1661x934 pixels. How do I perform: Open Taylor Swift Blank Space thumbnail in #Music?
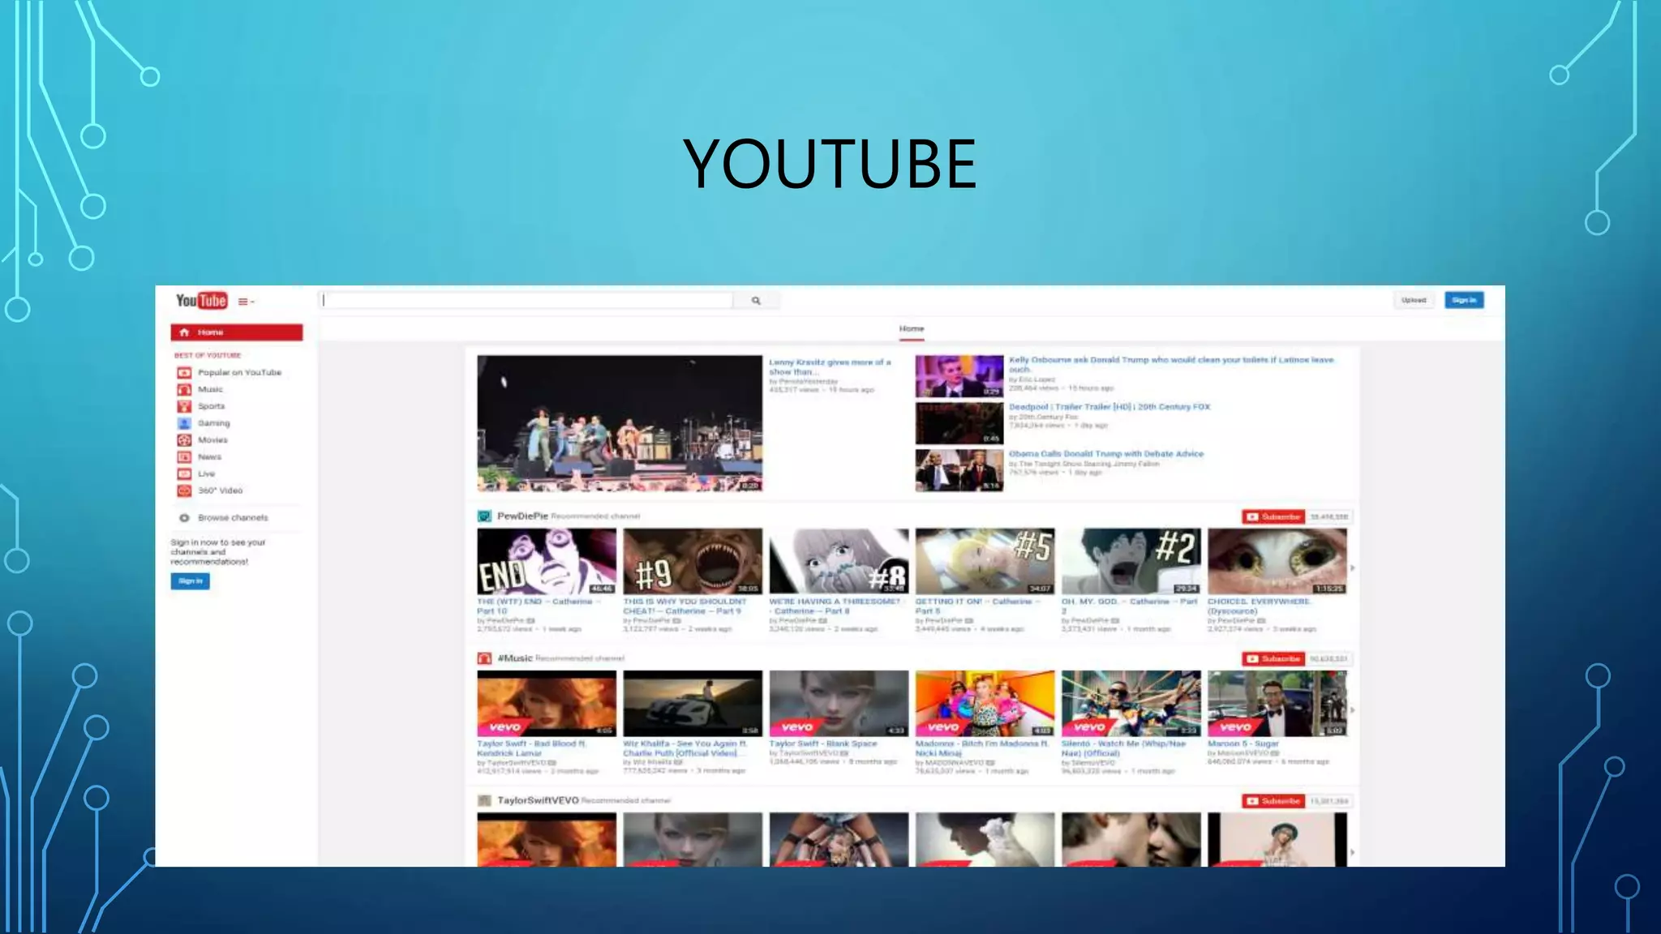(839, 703)
